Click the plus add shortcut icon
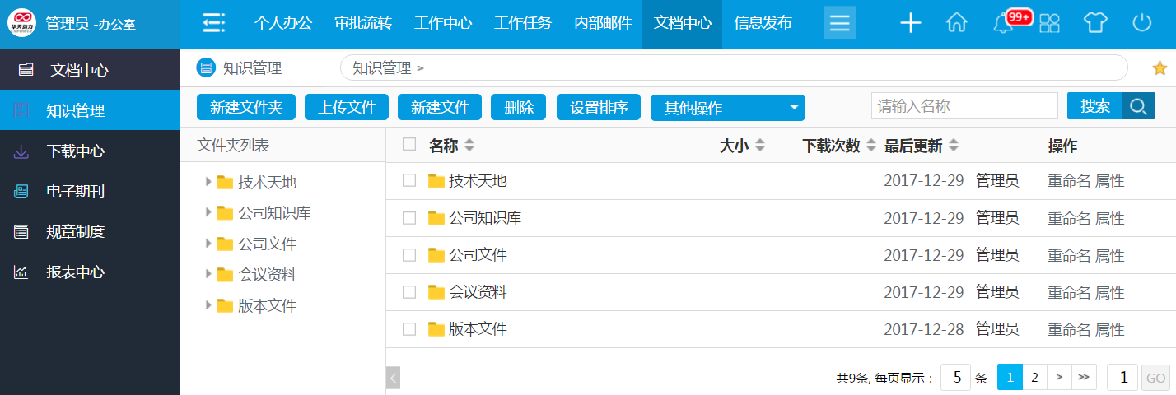The height and width of the screenshot is (395, 1176). tap(910, 23)
